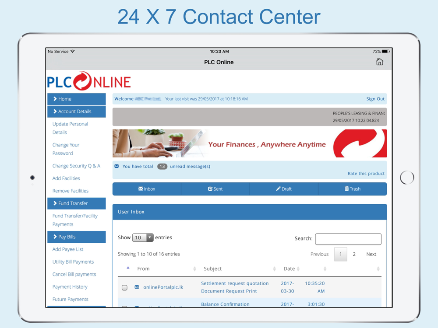Sort messages by From column
This screenshot has height=328, width=438.
point(166,269)
